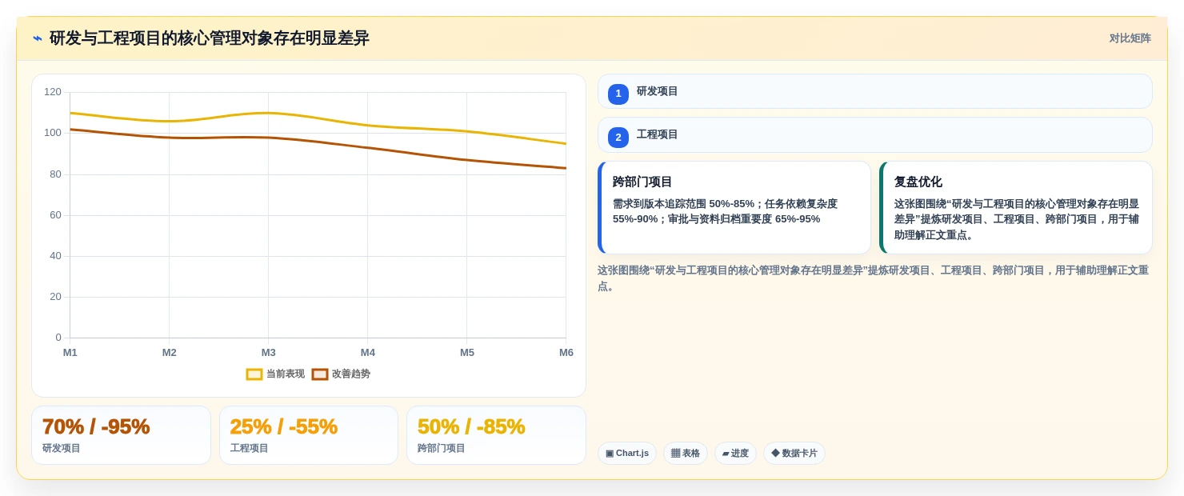Click the 当前表现 legend text
Image resolution: width=1184 pixels, height=496 pixels.
click(x=286, y=374)
